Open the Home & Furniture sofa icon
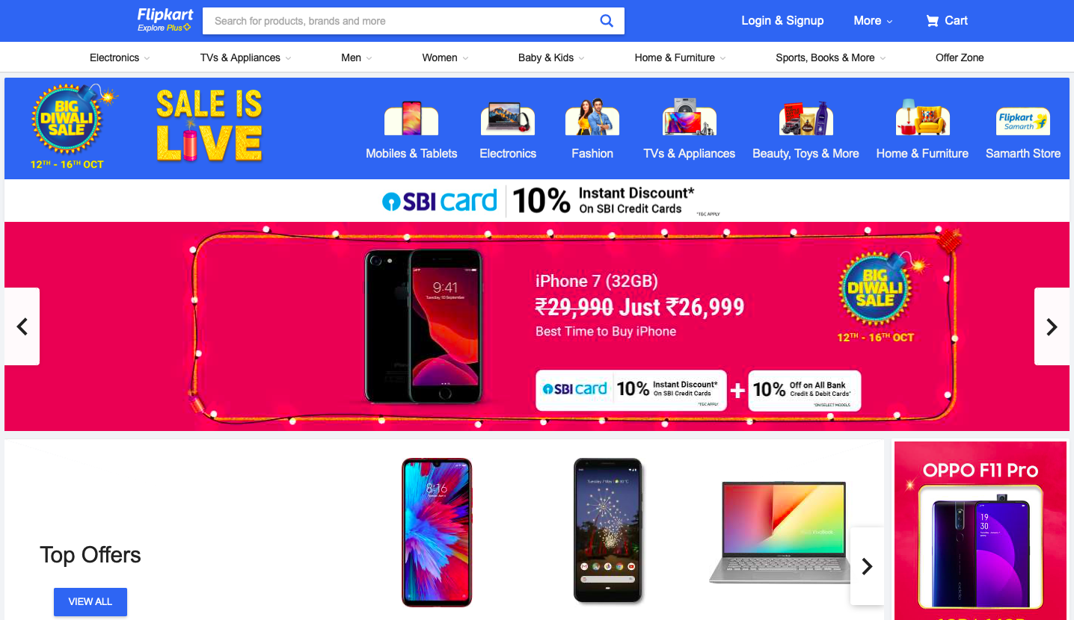The image size is (1074, 620). pos(922,118)
